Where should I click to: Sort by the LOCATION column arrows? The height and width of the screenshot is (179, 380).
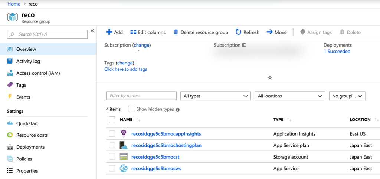tap(376, 120)
